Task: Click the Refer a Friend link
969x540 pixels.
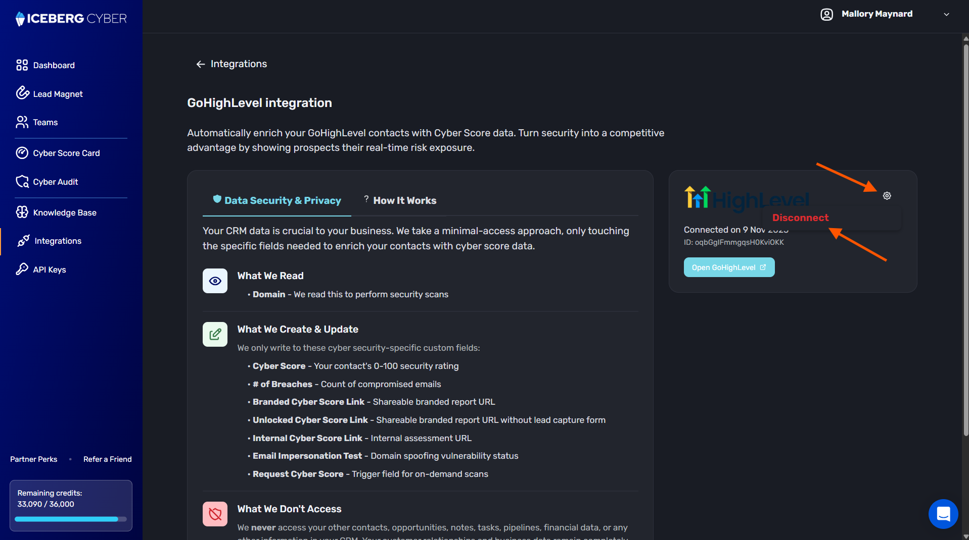Action: click(x=107, y=459)
